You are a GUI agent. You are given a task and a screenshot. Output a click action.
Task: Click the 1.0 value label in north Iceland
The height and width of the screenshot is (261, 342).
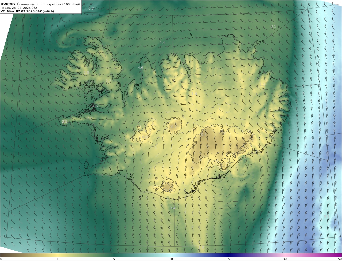click(194, 94)
